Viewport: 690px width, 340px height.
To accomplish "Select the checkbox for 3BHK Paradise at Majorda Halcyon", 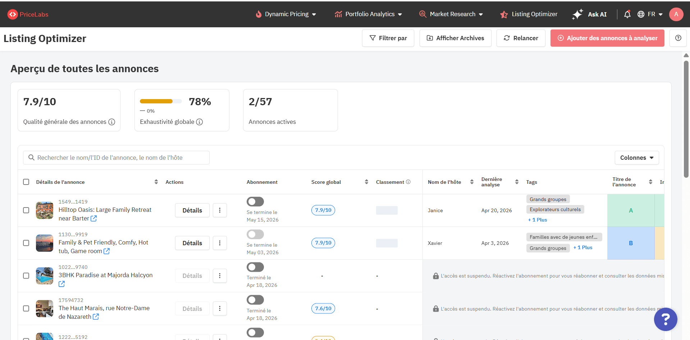I will point(26,276).
